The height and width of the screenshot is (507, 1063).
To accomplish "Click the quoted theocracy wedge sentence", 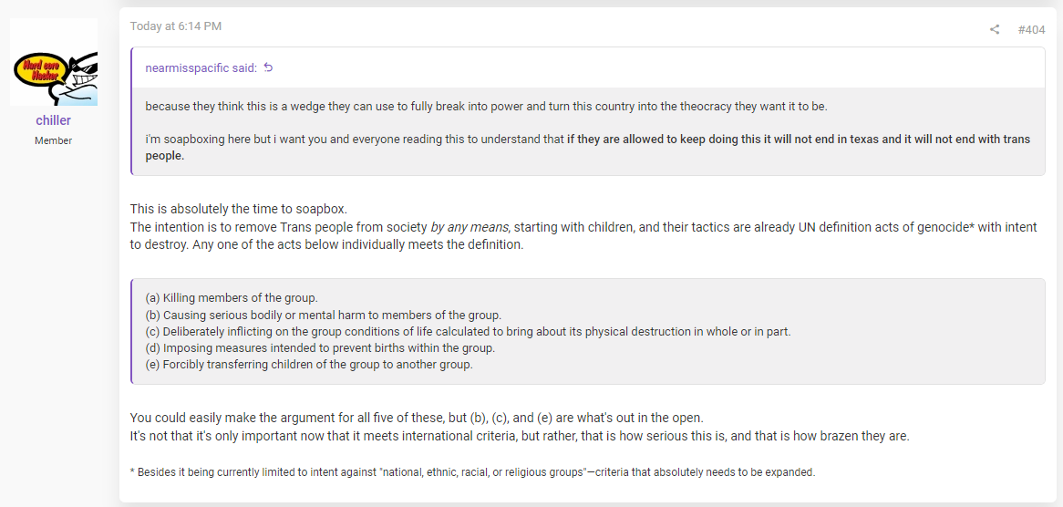I will 486,107.
